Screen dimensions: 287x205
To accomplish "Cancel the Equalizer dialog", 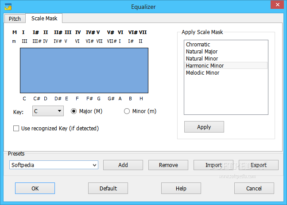I will (254, 188).
